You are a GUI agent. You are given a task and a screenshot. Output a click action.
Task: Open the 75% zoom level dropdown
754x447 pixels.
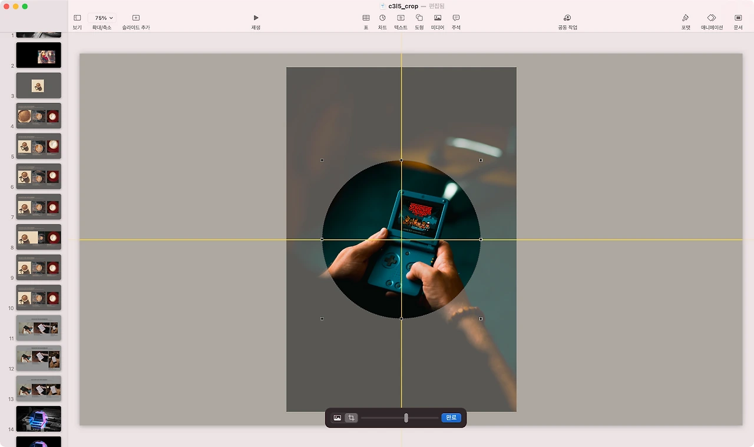pos(103,18)
